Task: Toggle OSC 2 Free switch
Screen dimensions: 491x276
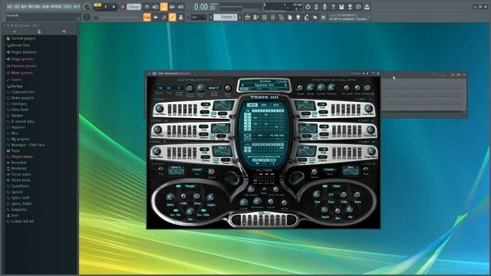Action: click(x=213, y=136)
